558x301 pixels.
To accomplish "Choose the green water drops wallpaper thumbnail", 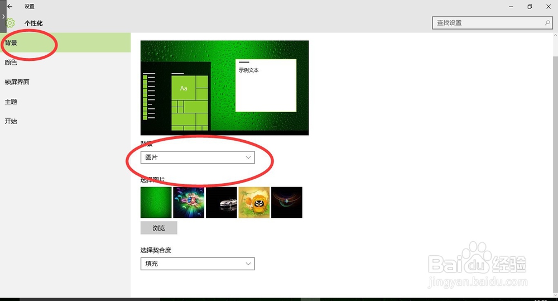I will click(x=156, y=202).
